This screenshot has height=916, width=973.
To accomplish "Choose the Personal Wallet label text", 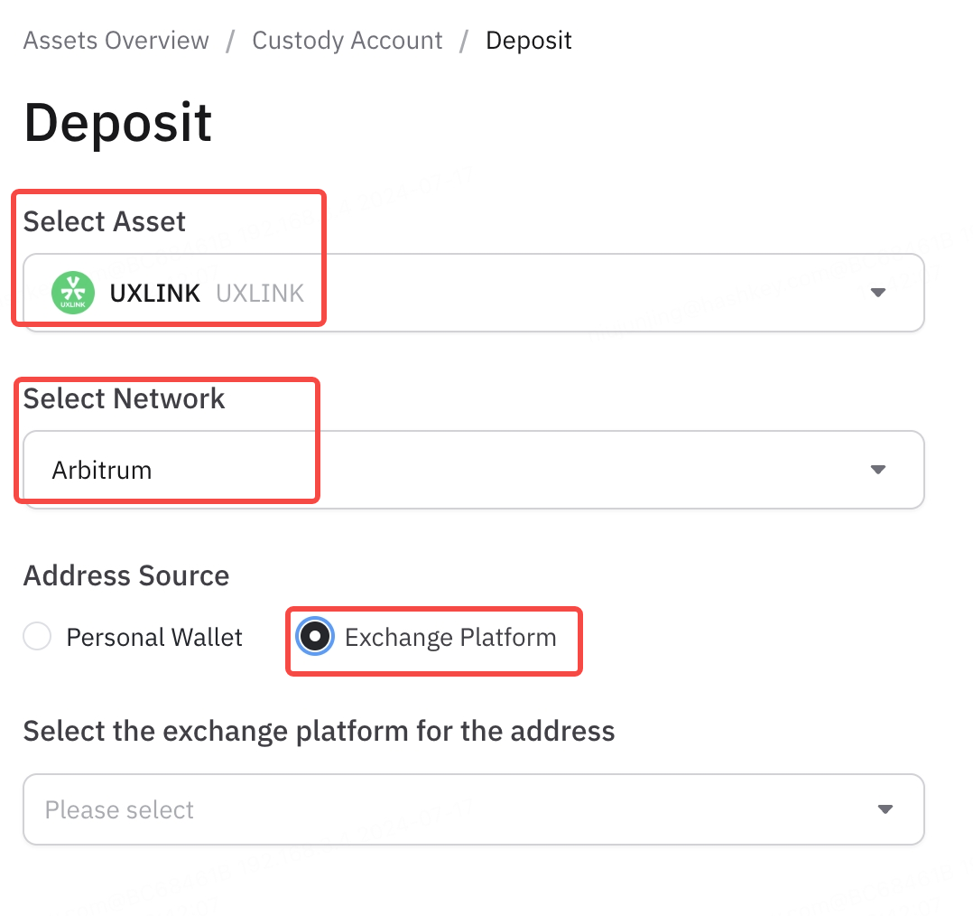I will (x=154, y=637).
